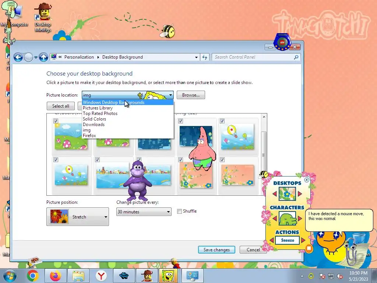The image size is (377, 283).
Task: Open Windows Explorer folder icon on taskbar
Action: point(78,276)
